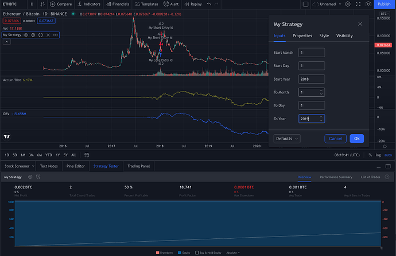The height and width of the screenshot is (256, 396).
Task: Click the Start Year input field
Action: point(312,79)
